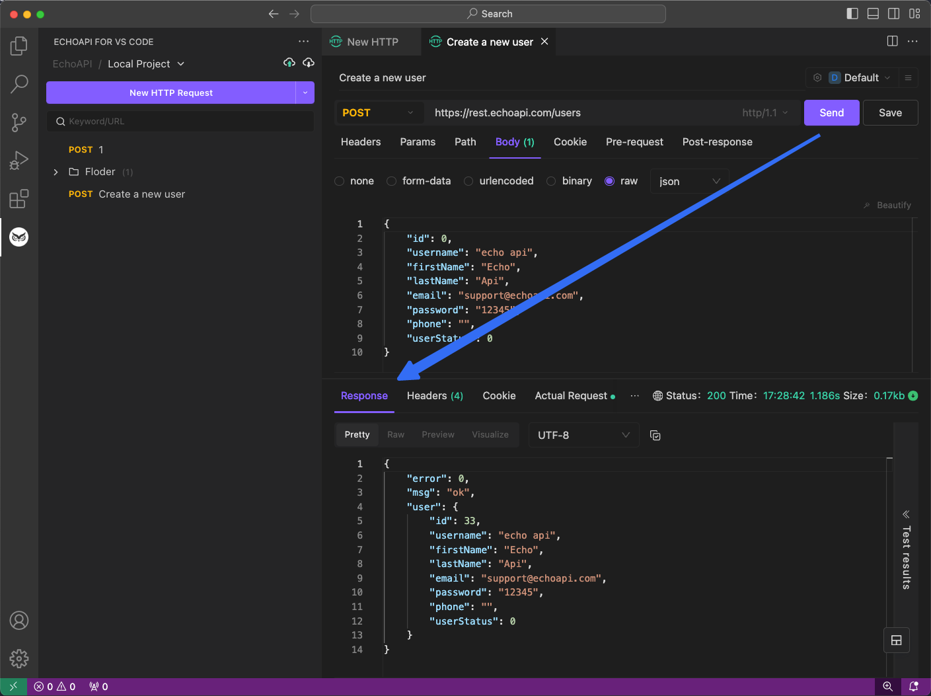The height and width of the screenshot is (696, 931).
Task: Click the Send button
Action: click(832, 112)
